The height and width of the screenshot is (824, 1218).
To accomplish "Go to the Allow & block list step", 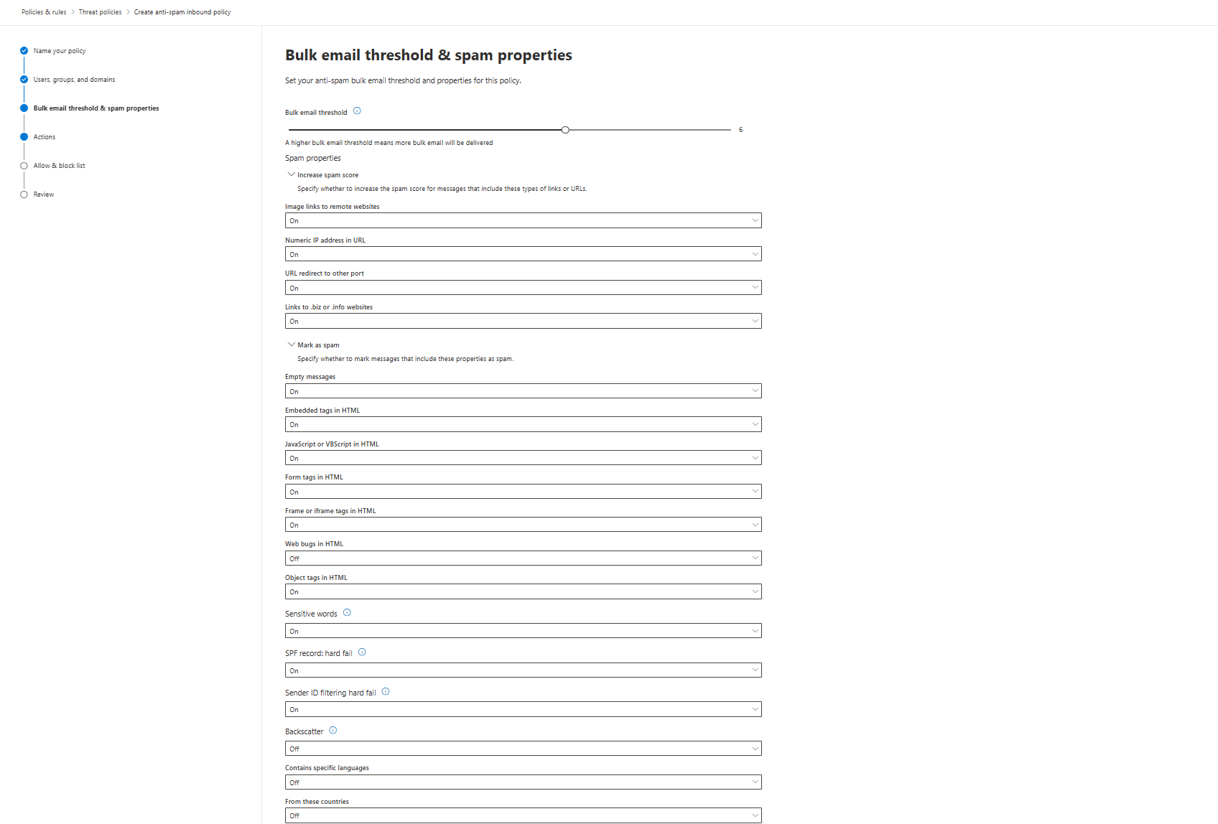I will pyautogui.click(x=59, y=166).
